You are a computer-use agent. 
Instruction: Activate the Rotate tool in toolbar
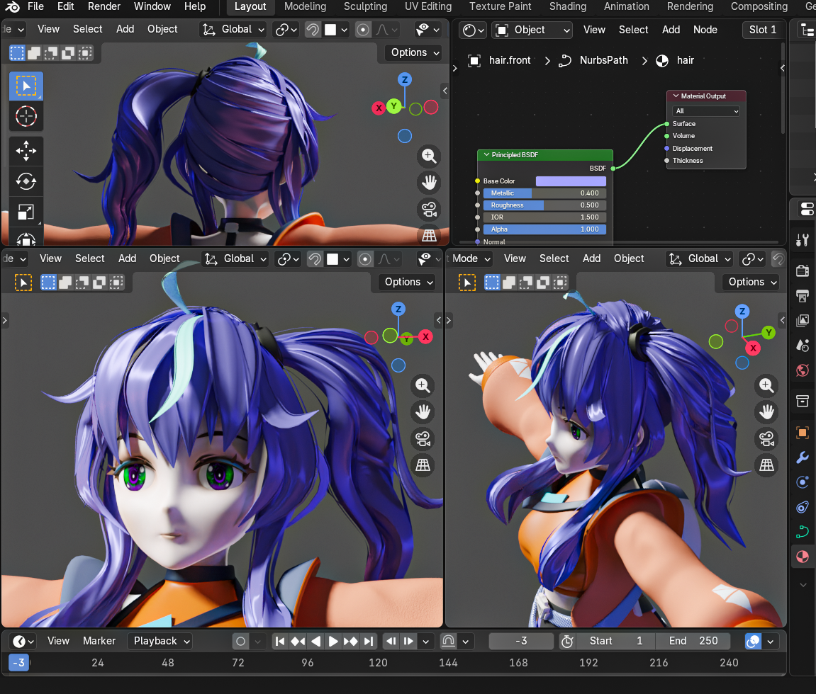tap(26, 181)
